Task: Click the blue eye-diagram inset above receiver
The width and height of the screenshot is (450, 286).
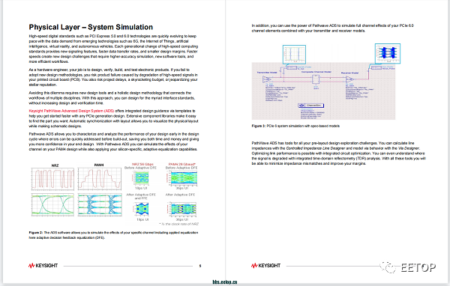Action: pyautogui.click(x=388, y=53)
